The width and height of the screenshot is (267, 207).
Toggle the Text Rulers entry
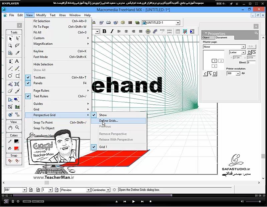click(58, 96)
